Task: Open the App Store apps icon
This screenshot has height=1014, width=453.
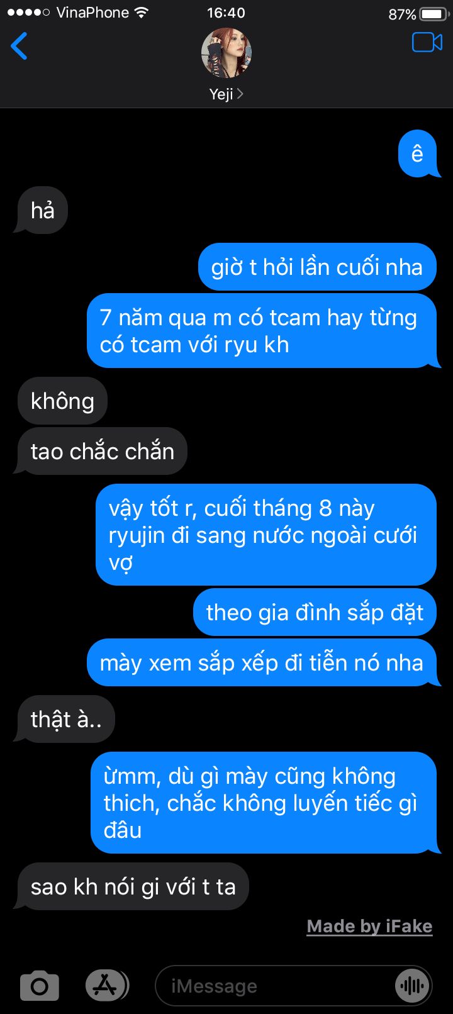Action: [106, 986]
